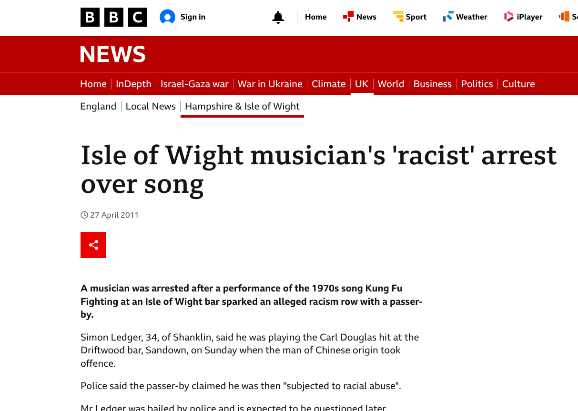Screen dimensions: 578x411
Task: Click the pink iPlayer play icon
Action: tap(509, 17)
